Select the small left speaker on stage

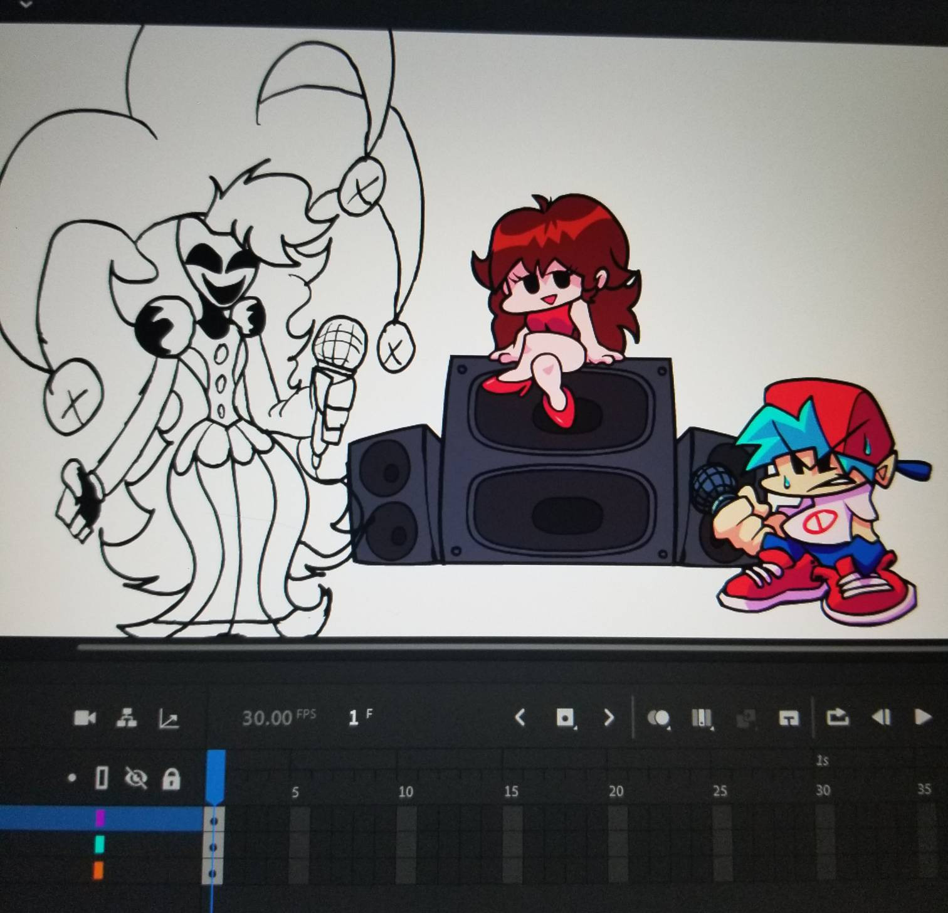tap(395, 495)
